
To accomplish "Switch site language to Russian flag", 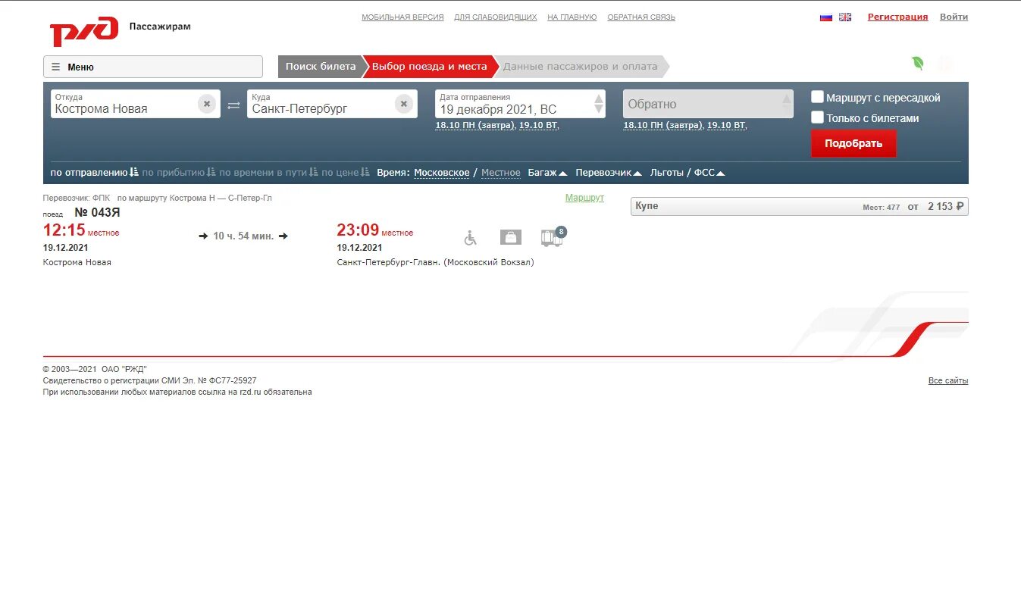I will coord(826,17).
